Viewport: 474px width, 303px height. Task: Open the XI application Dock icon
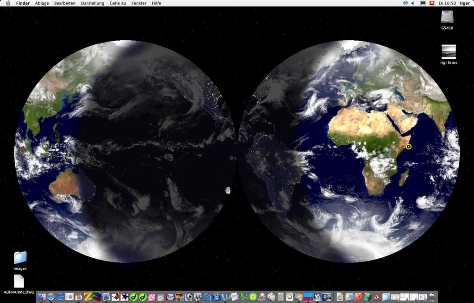[317, 297]
